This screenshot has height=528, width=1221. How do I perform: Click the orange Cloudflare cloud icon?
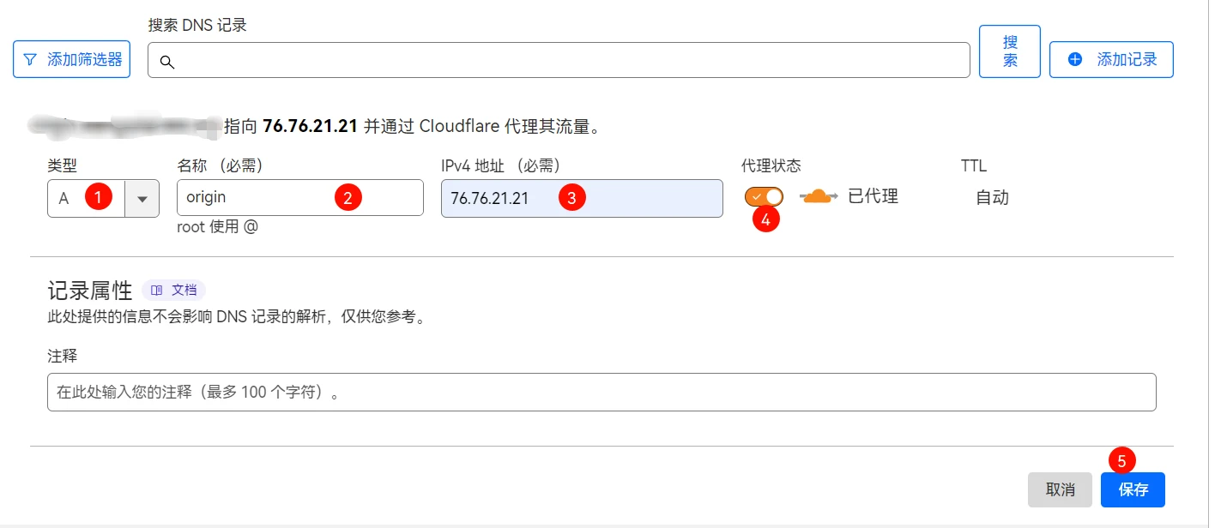(819, 196)
